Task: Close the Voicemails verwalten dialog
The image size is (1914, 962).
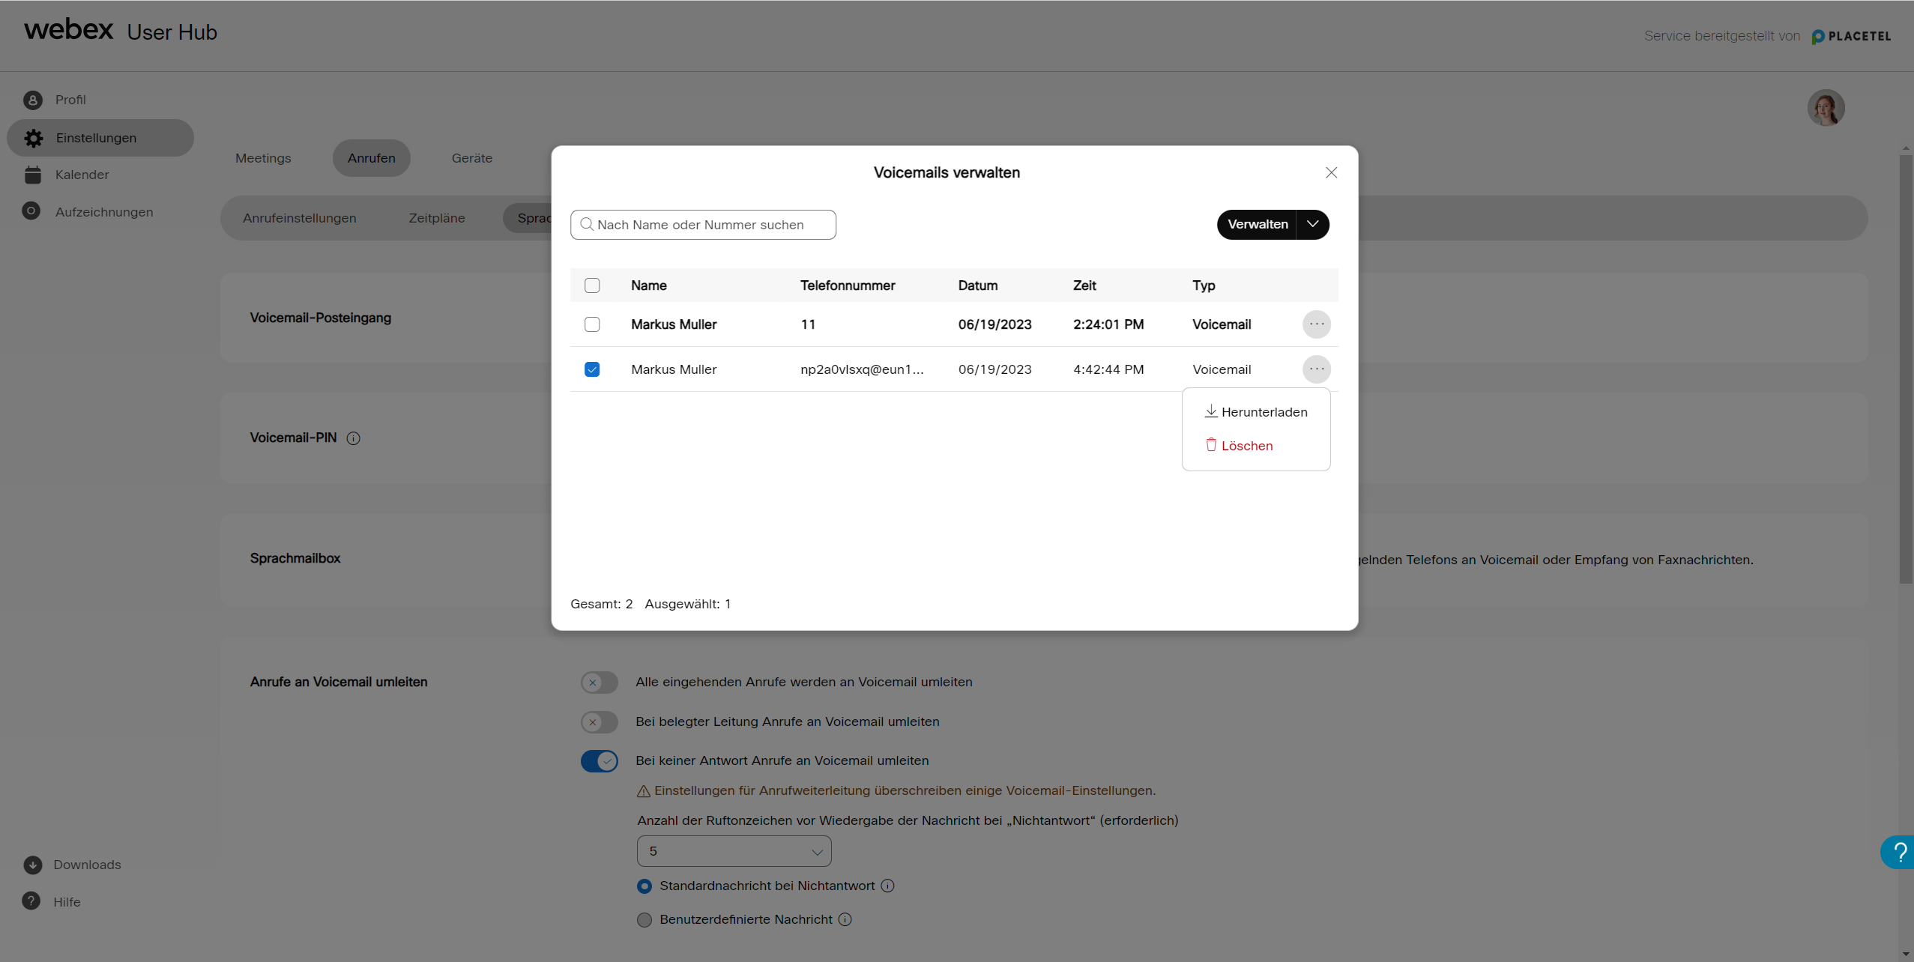Action: (1331, 172)
